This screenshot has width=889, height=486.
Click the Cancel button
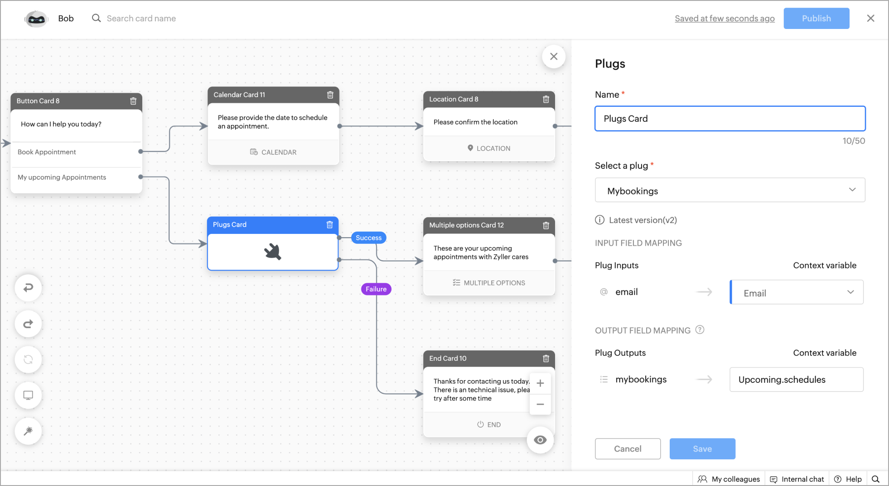[628, 449]
